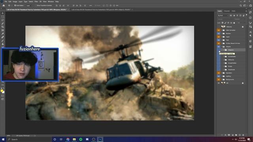The image size is (253, 142).
Task: Select the Eyedropper tool
Action: click(x=3, y=34)
